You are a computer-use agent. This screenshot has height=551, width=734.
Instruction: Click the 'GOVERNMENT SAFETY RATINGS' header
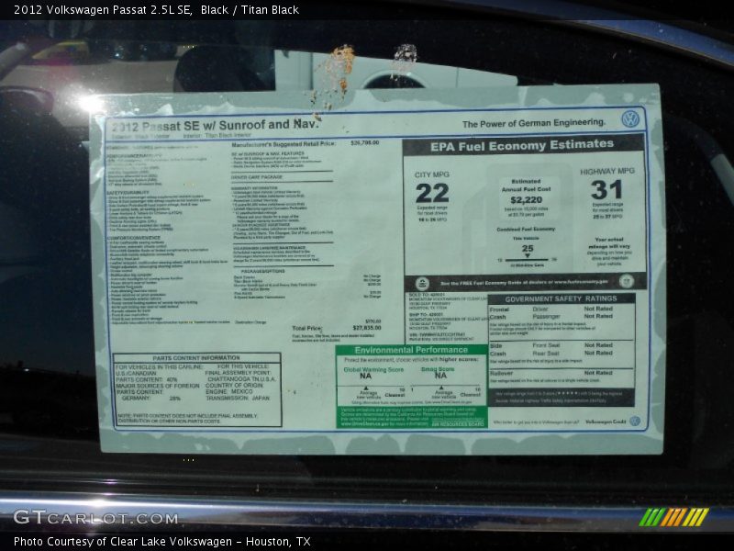click(561, 298)
